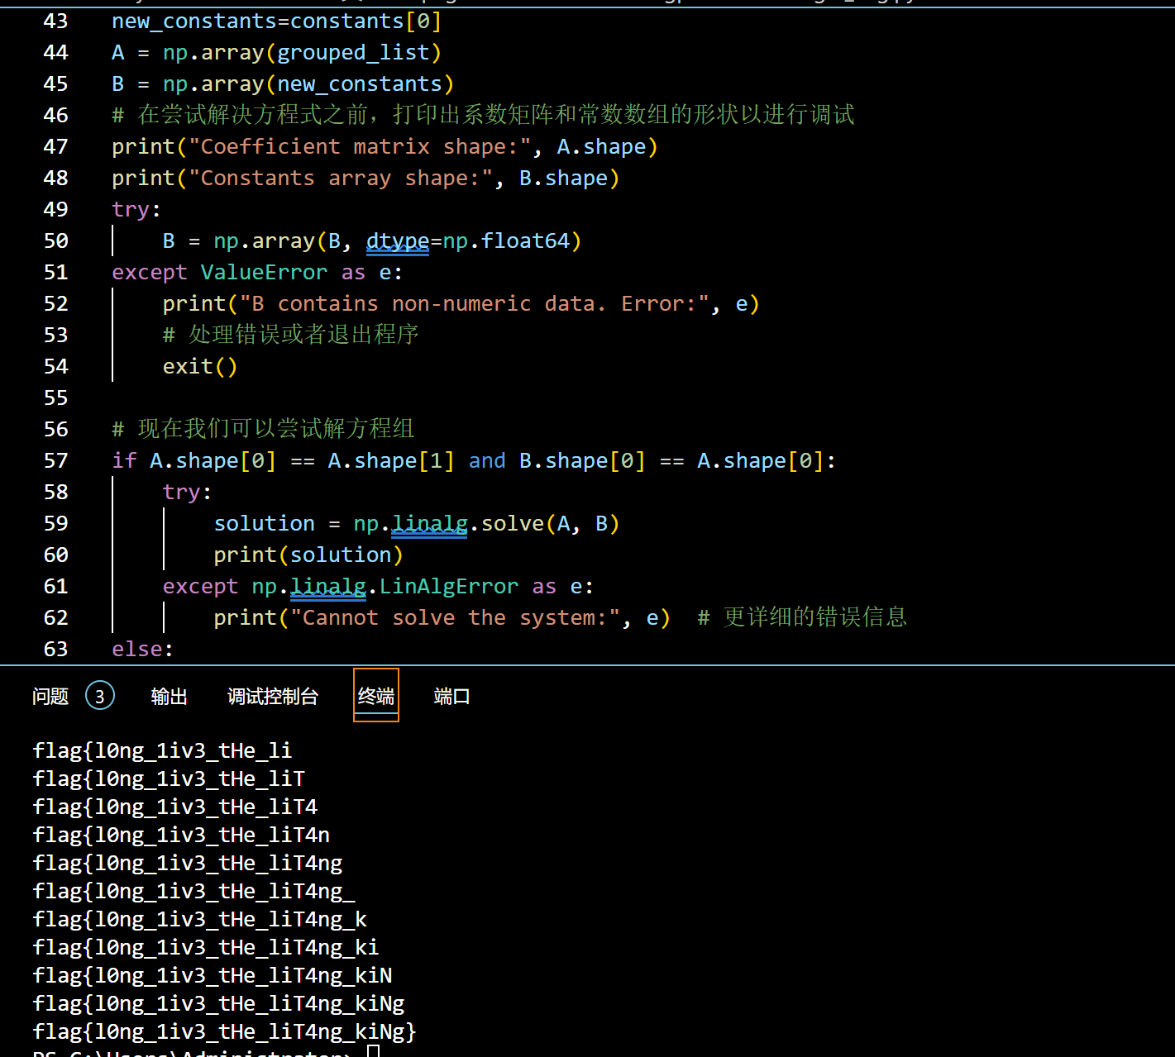This screenshot has height=1057, width=1175.
Task: Click 'np.float64' on line 50
Action: (506, 240)
